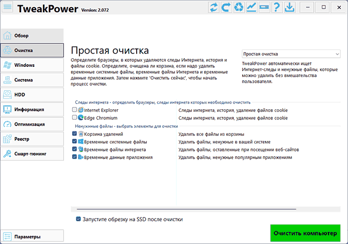Click text 'Удалить файлы, ненужные популярным приложениям'
The width and height of the screenshot is (348, 244).
tap(235, 157)
